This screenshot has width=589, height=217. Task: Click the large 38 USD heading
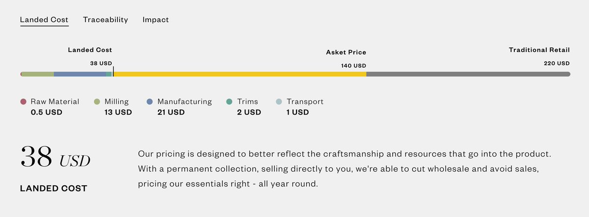tap(55, 157)
